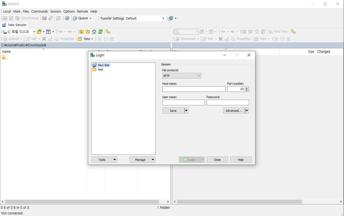
Task: Open the Advanced button dropdown arrow
Action: point(247,111)
